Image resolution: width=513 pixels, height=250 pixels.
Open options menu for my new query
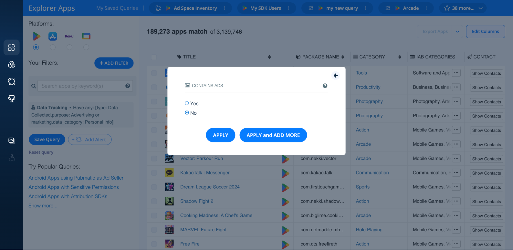[x=365, y=8]
